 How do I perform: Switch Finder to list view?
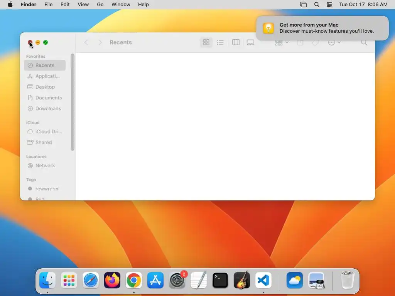[x=220, y=42]
